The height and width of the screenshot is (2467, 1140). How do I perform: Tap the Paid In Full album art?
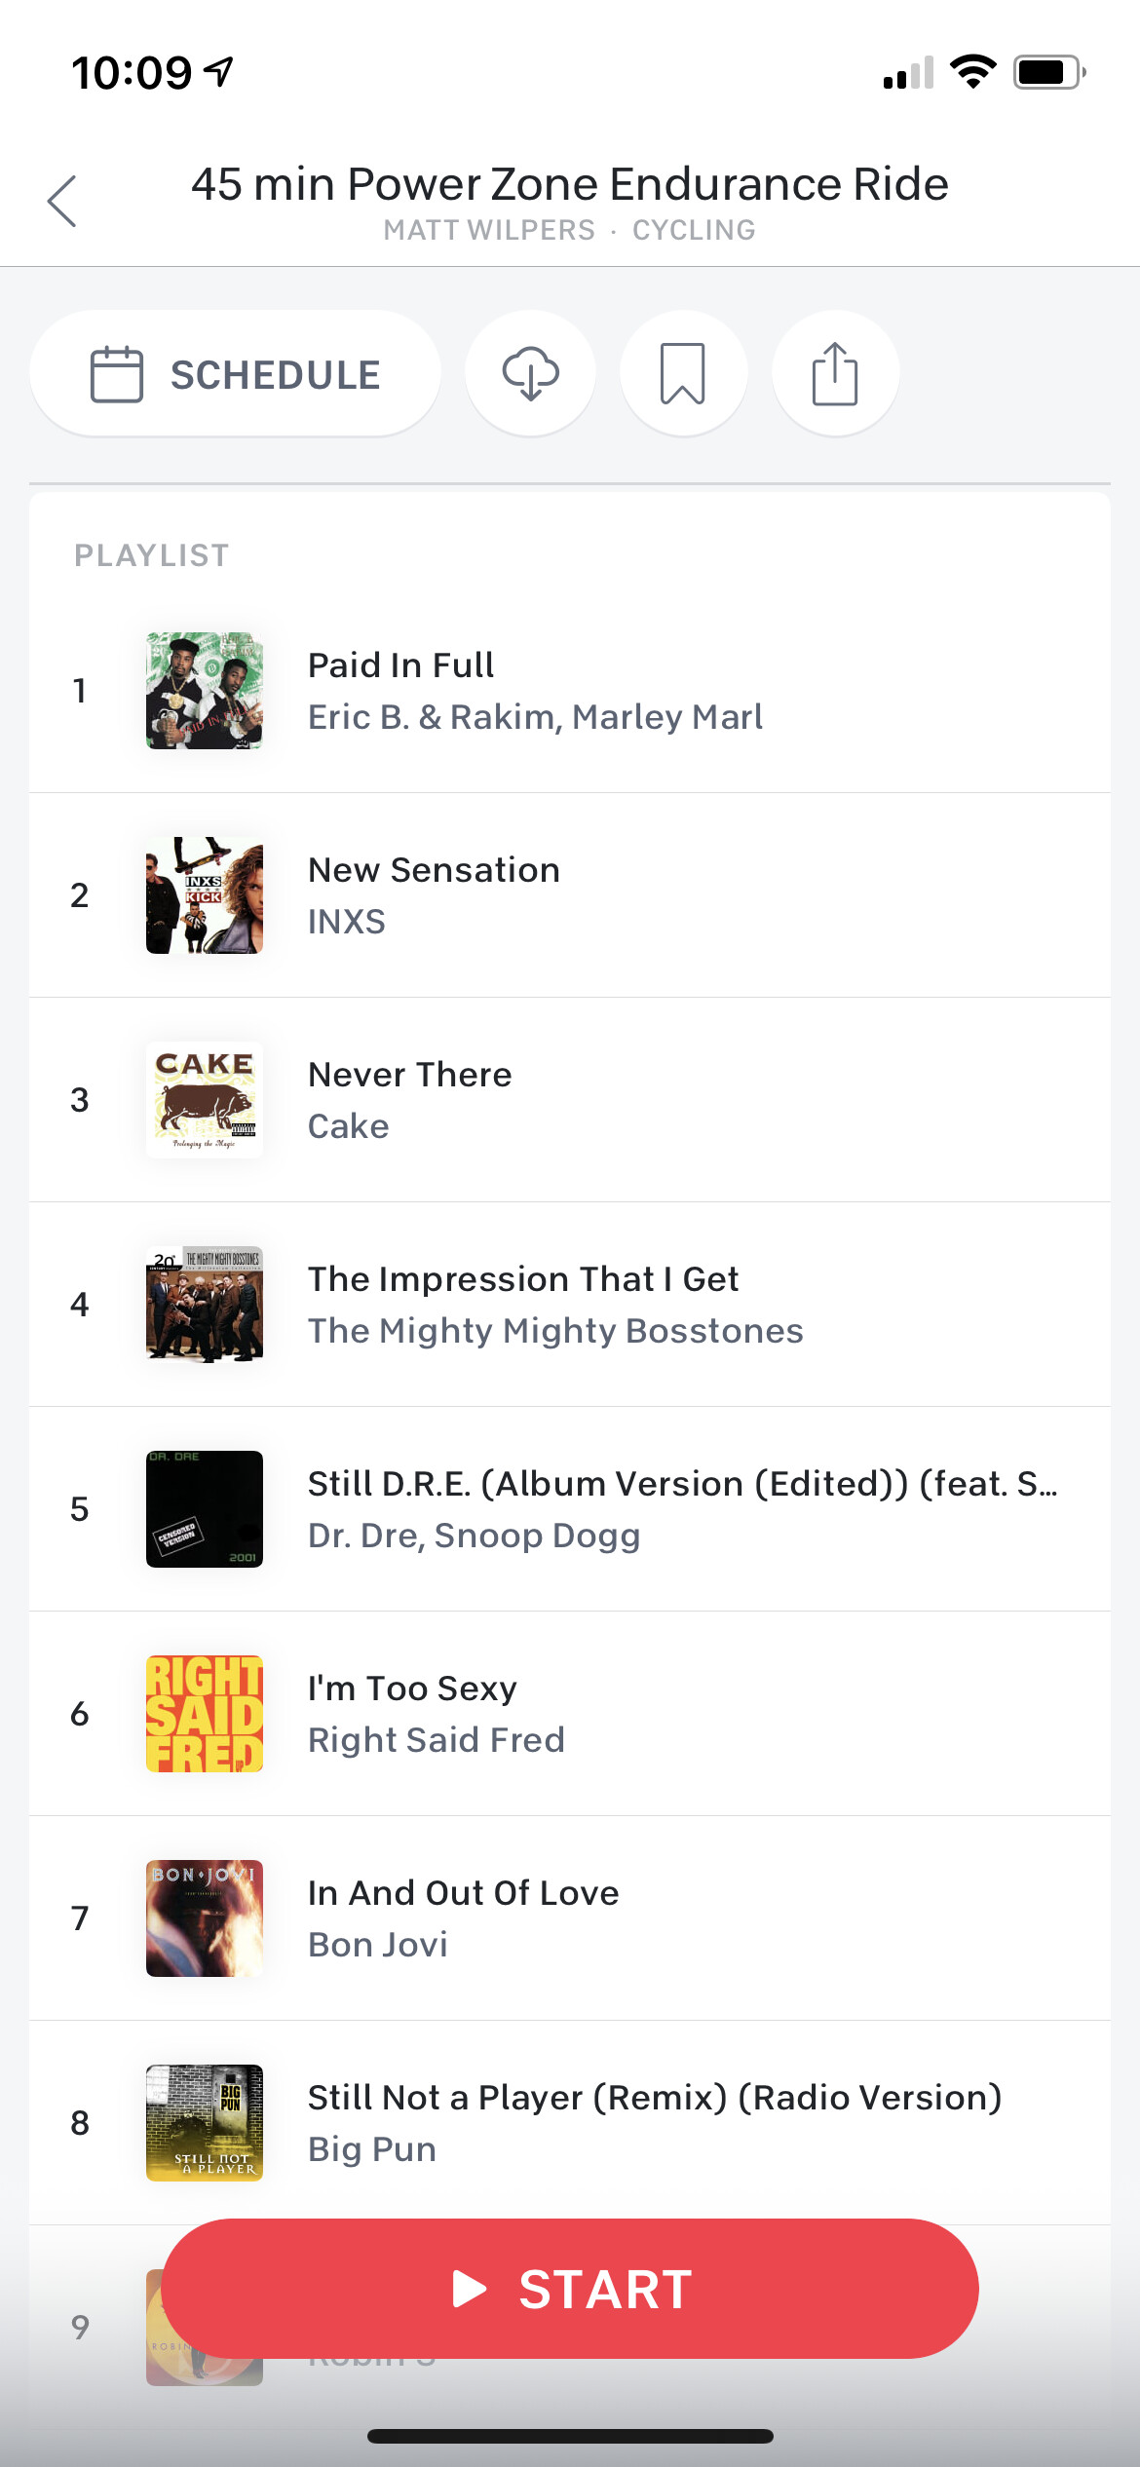(205, 691)
